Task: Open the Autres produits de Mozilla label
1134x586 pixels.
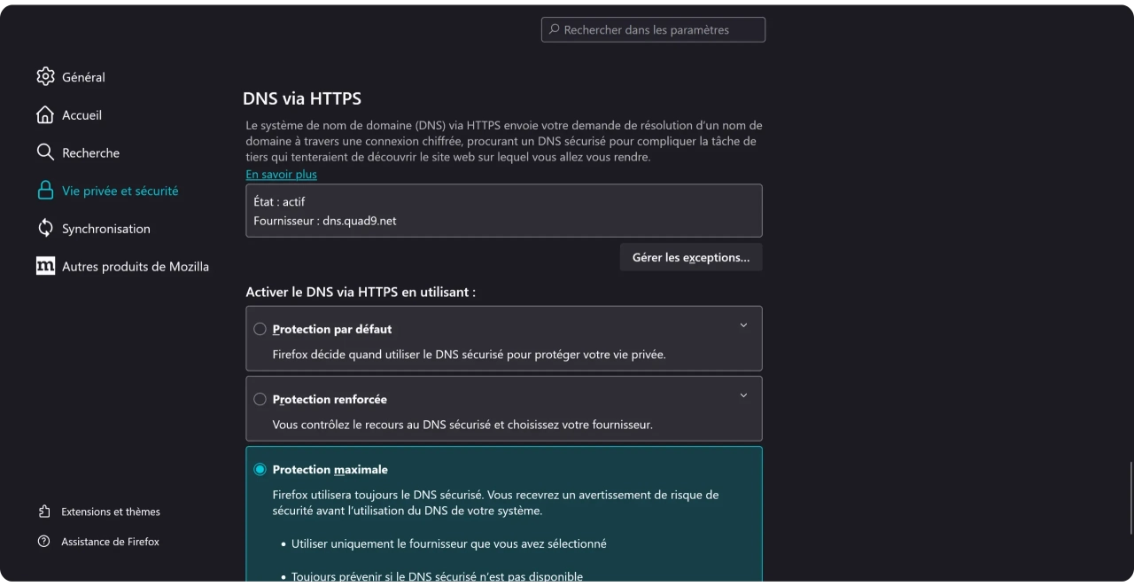Action: click(x=136, y=266)
